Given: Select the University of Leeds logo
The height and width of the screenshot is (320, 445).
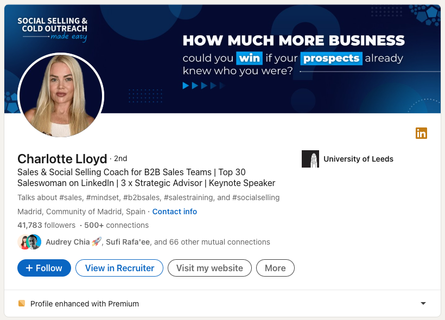Looking at the screenshot, I should click(310, 159).
